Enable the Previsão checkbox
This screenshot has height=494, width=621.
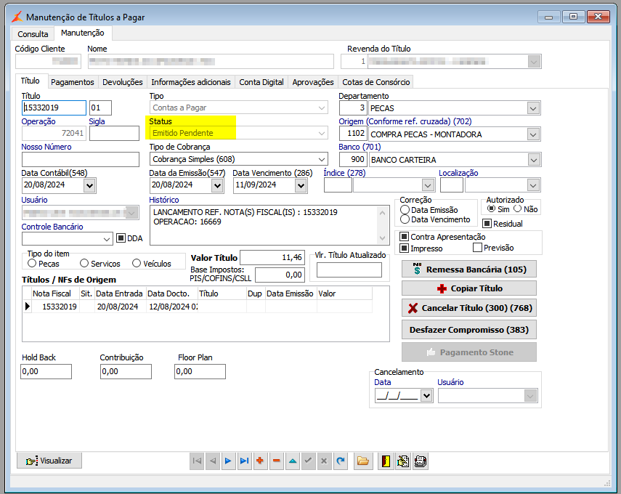[x=477, y=248]
